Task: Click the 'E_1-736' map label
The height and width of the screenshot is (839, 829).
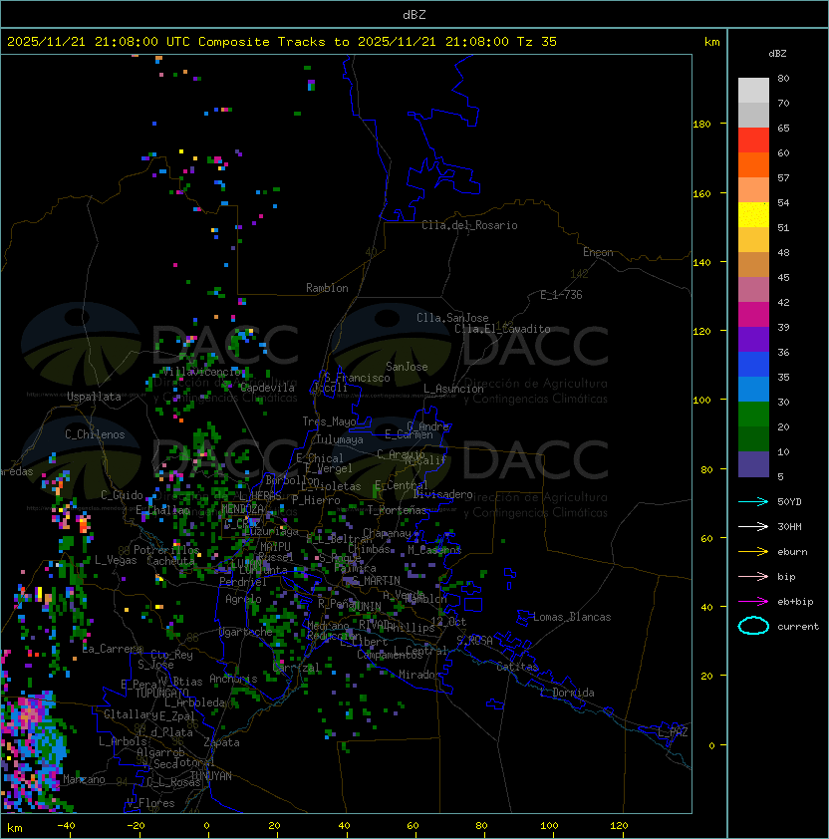Action: (x=561, y=295)
